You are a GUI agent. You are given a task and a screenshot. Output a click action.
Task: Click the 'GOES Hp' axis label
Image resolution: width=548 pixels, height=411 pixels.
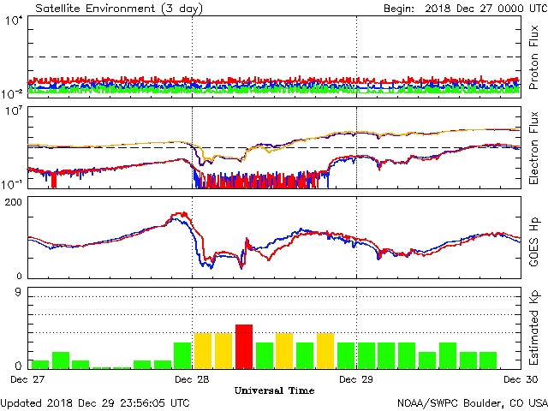(x=533, y=241)
